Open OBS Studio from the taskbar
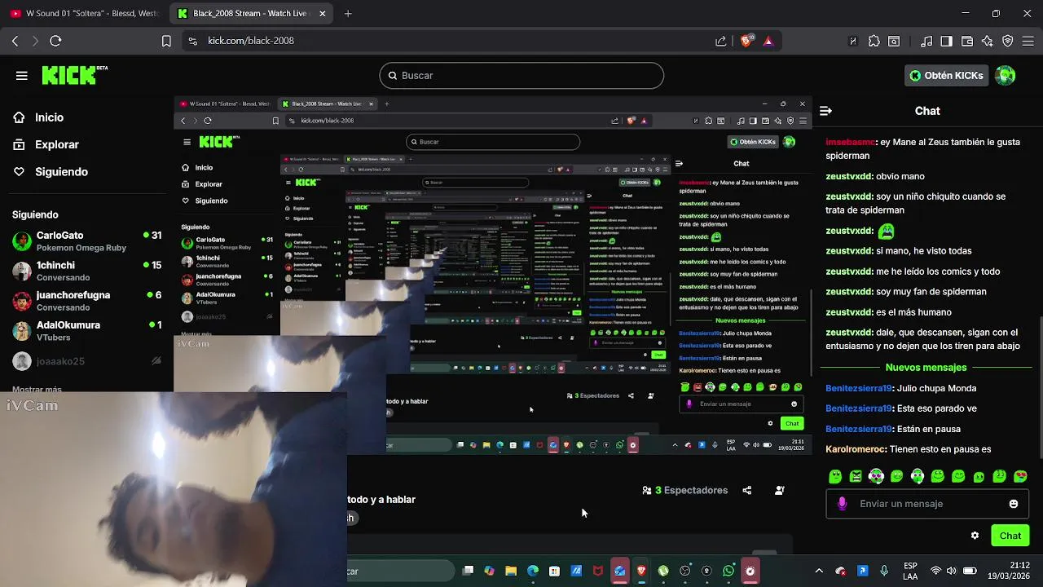The width and height of the screenshot is (1043, 587). click(750, 571)
